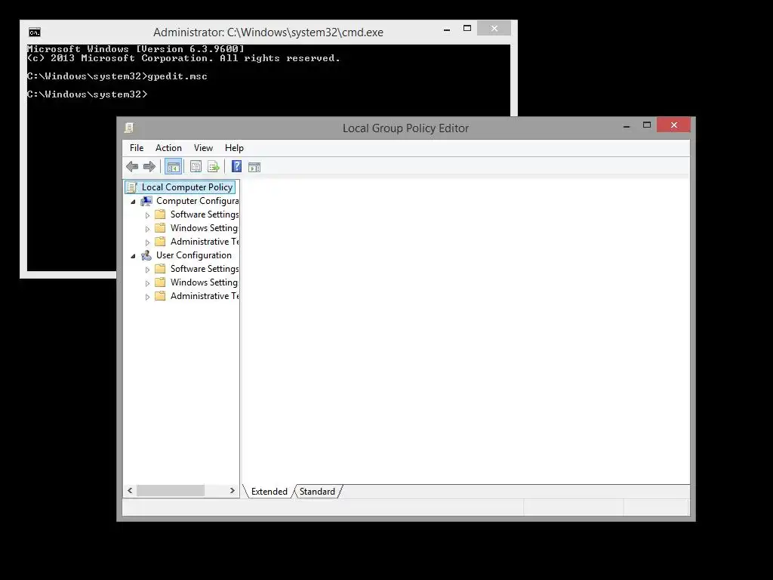This screenshot has width=773, height=580.
Task: Select User Configuration label in tree
Action: 194,255
